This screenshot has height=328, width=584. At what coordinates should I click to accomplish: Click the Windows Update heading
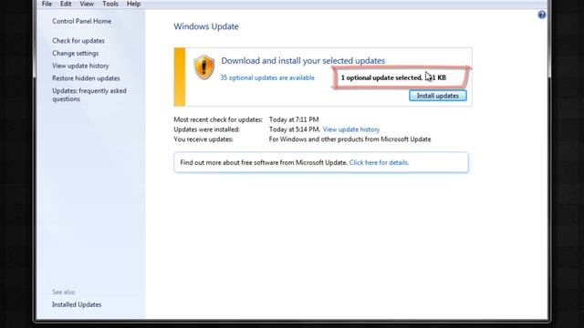point(206,26)
